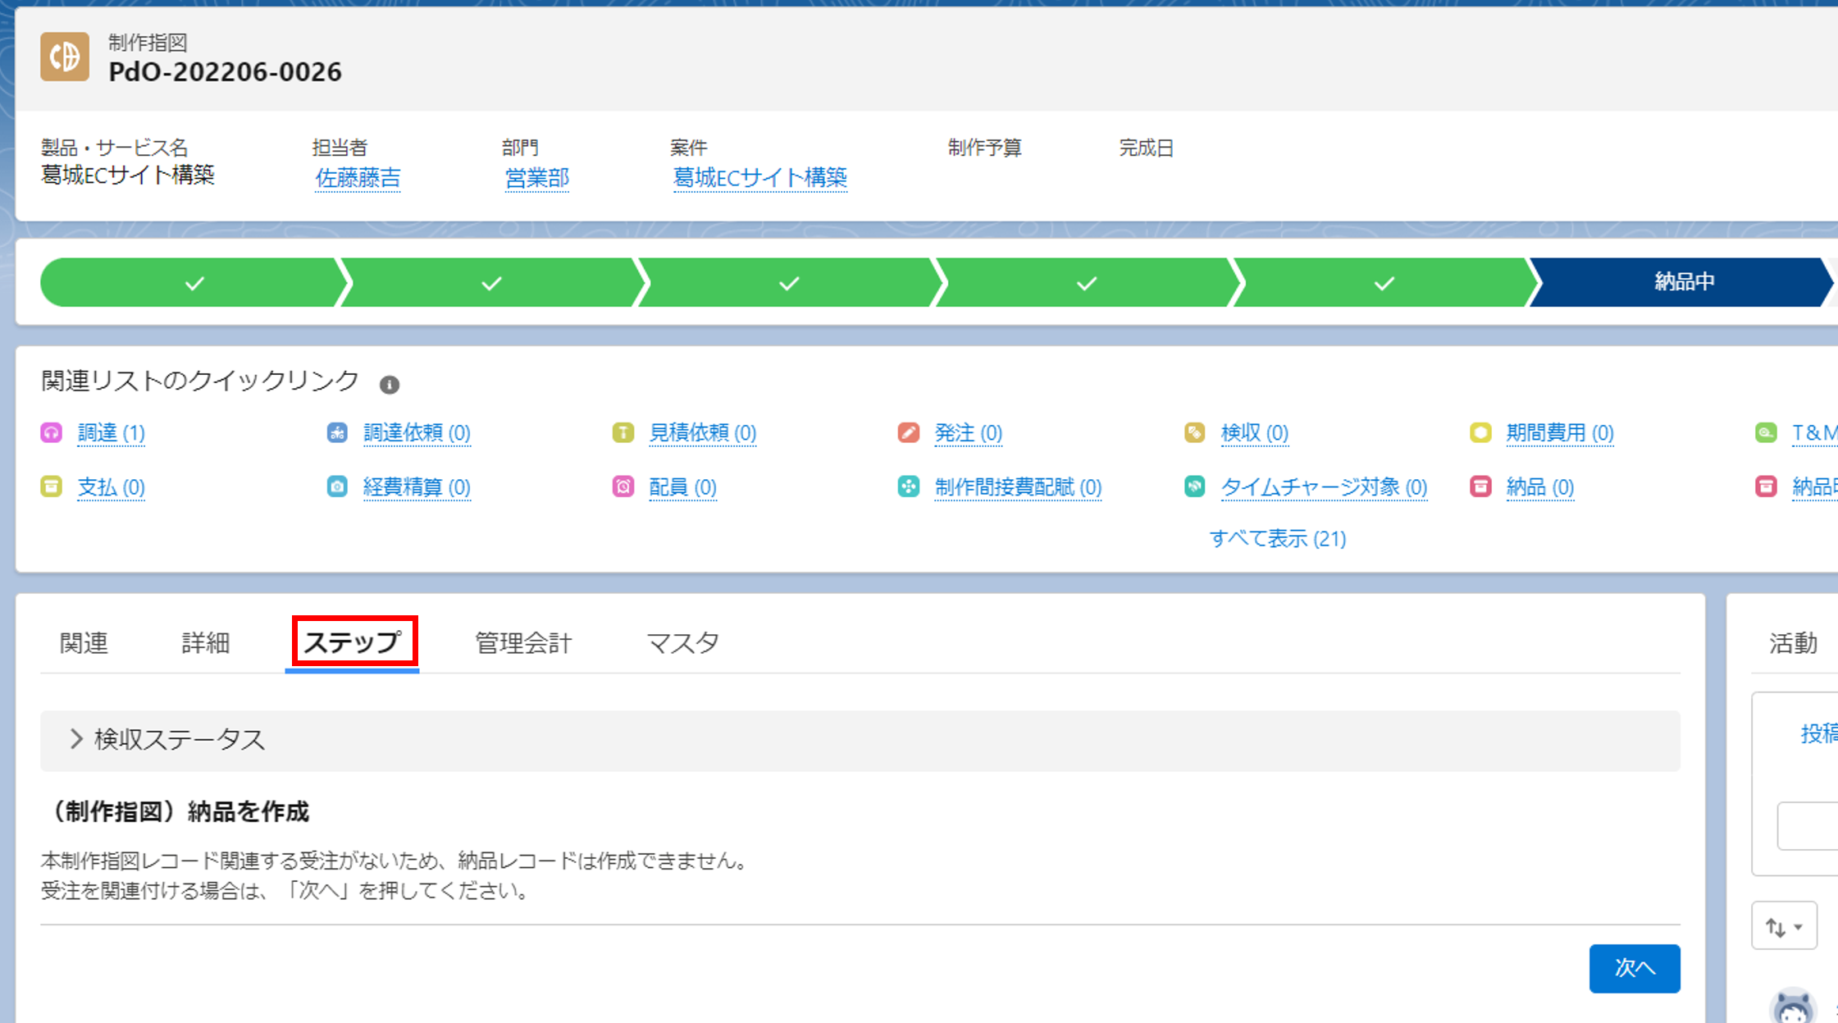Open the タイムチャージ対象 (0) related list

(x=1325, y=487)
